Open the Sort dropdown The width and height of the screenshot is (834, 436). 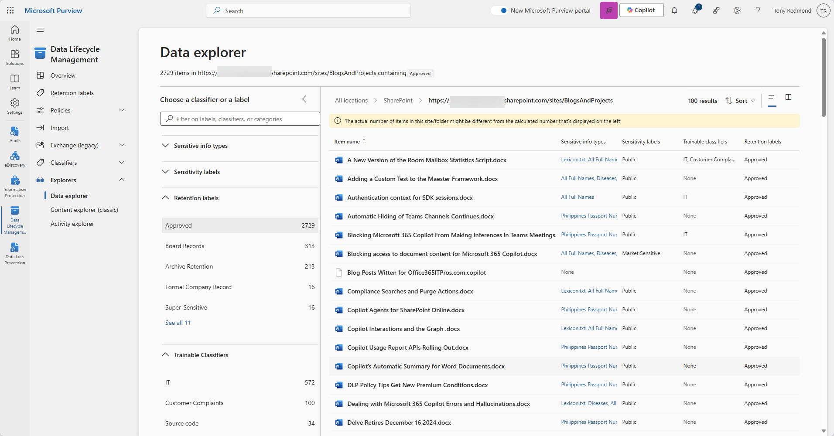pos(740,100)
